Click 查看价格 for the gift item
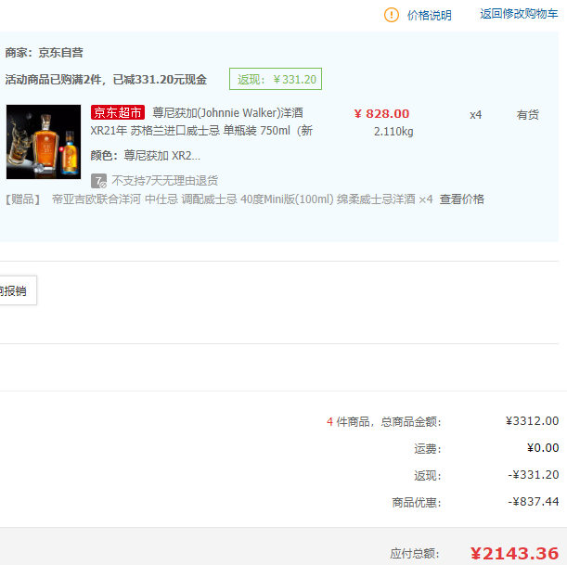Screen dimensions: 567x565 (462, 199)
